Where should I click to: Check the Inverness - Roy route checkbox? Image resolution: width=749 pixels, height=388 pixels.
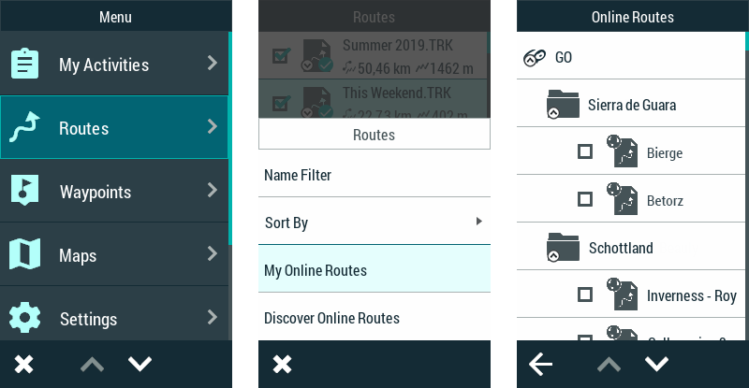(x=585, y=295)
